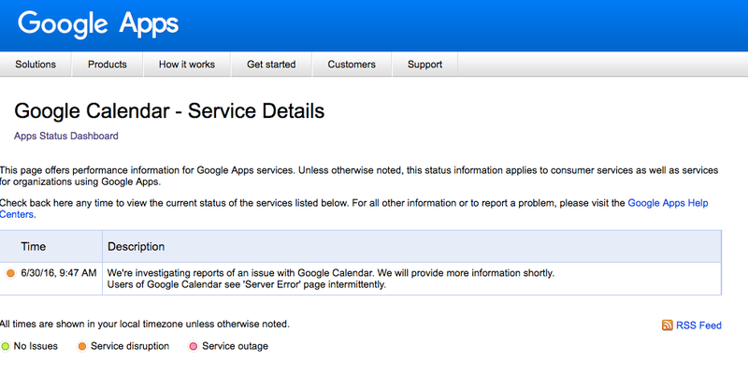The image size is (748, 376).
Task: Open the Products menu item
Action: (108, 65)
